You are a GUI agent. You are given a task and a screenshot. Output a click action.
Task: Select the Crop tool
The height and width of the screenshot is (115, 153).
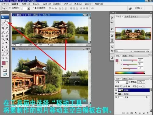point(3,28)
